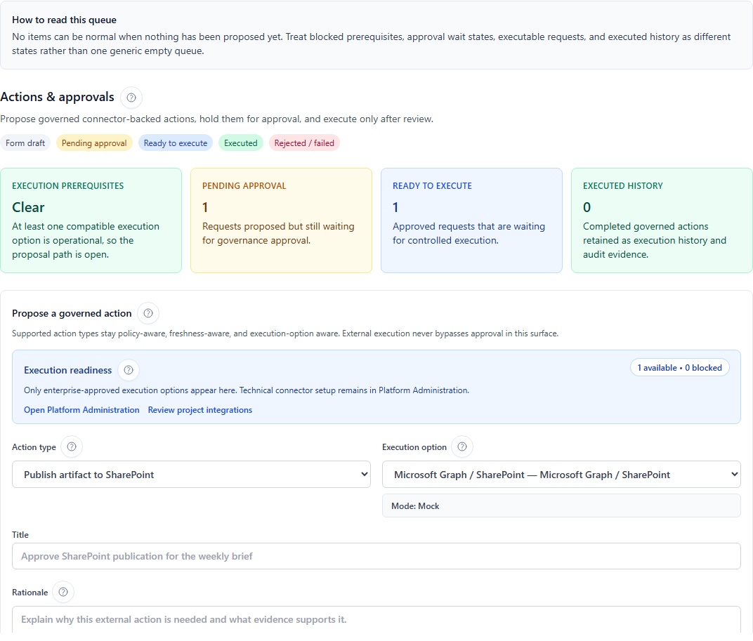Viewport: 753px width, 641px height.
Task: Select the Form draft status chip
Action: coord(25,143)
